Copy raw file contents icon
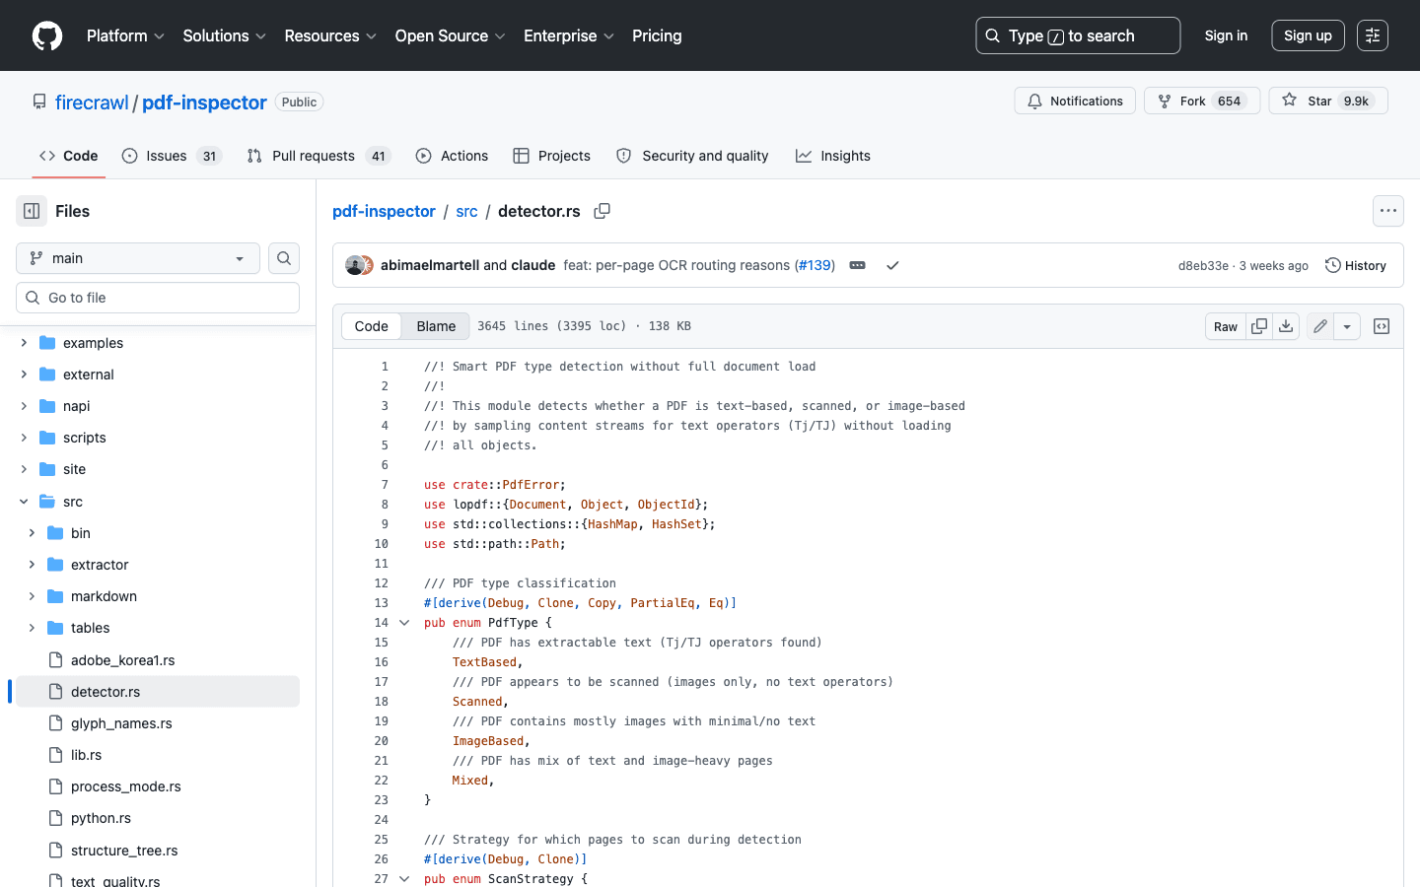1420x887 pixels. [1259, 326]
